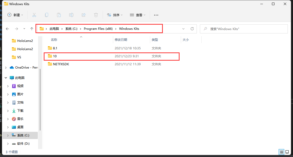The width and height of the screenshot is (293, 157).
Task: Click the Search Windows Kits field
Action: point(244,29)
